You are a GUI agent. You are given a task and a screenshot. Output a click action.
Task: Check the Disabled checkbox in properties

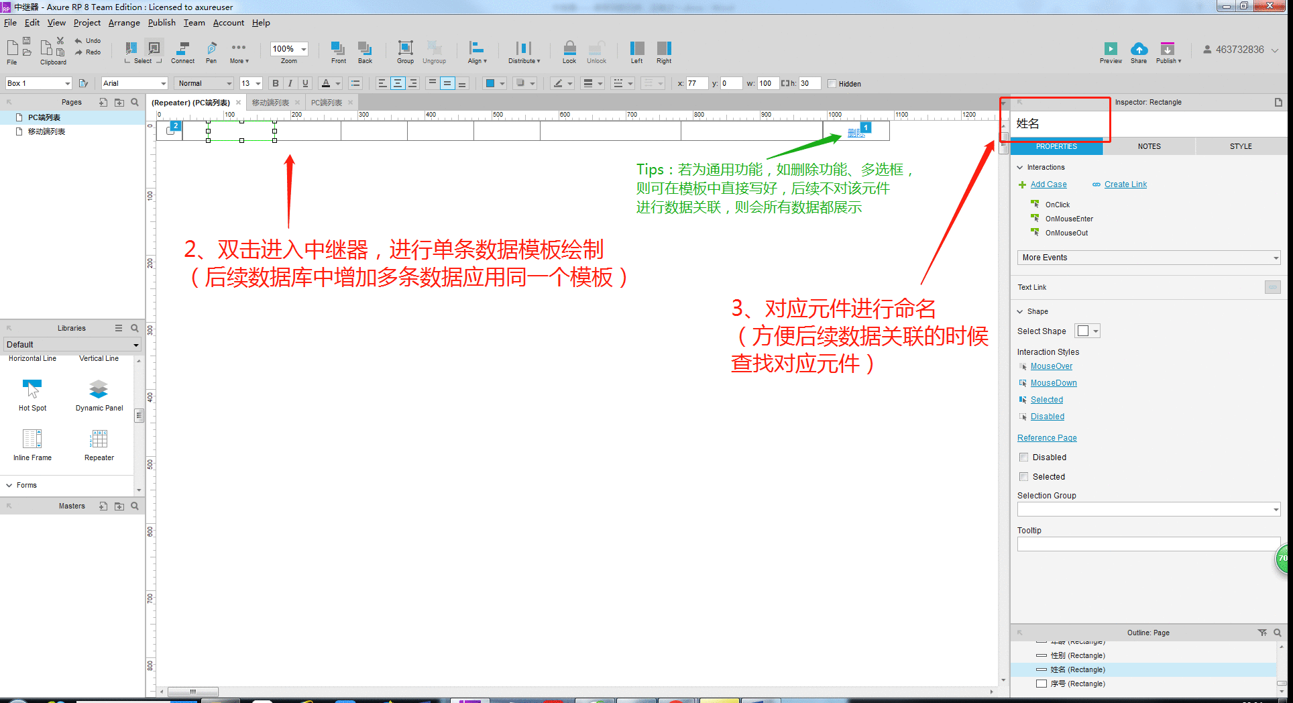pyautogui.click(x=1024, y=457)
